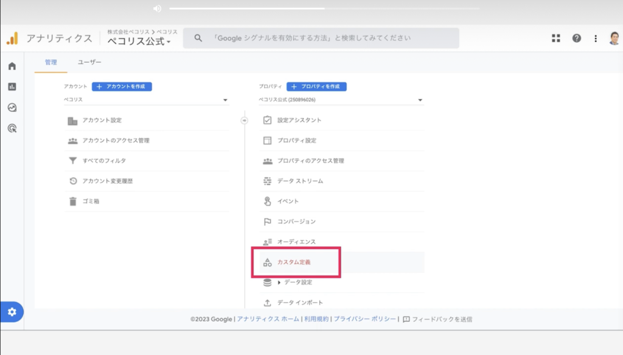The height and width of the screenshot is (355, 623).
Task: Switch to the ユーザー tab
Action: 89,63
